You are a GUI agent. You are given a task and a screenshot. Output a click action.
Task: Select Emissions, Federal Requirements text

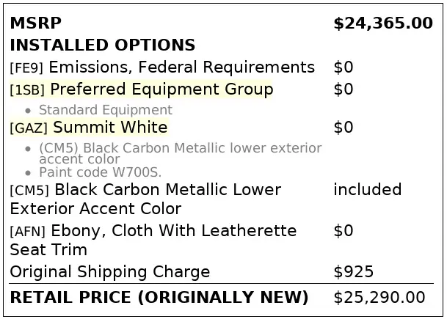(x=181, y=67)
